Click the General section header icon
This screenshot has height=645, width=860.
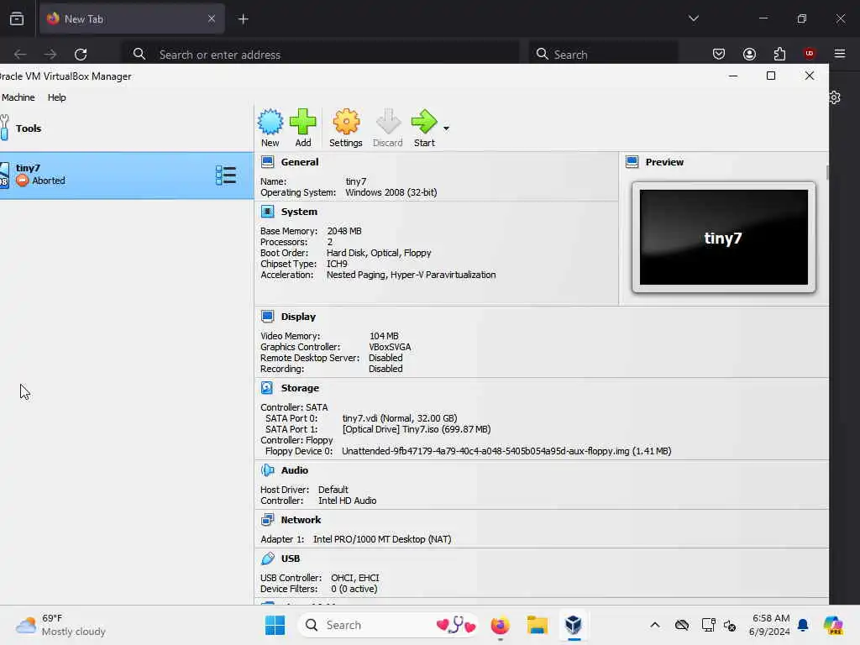pyautogui.click(x=267, y=162)
